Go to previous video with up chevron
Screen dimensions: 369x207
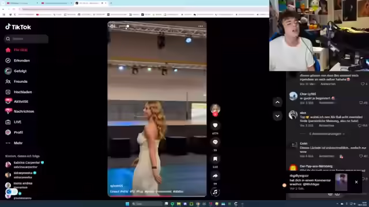pyautogui.click(x=277, y=102)
